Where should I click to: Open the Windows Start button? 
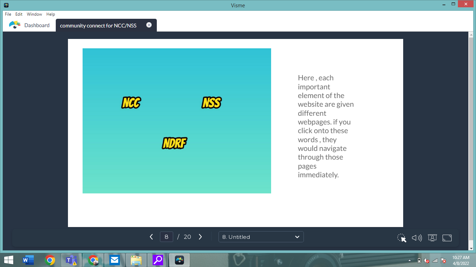(8, 260)
